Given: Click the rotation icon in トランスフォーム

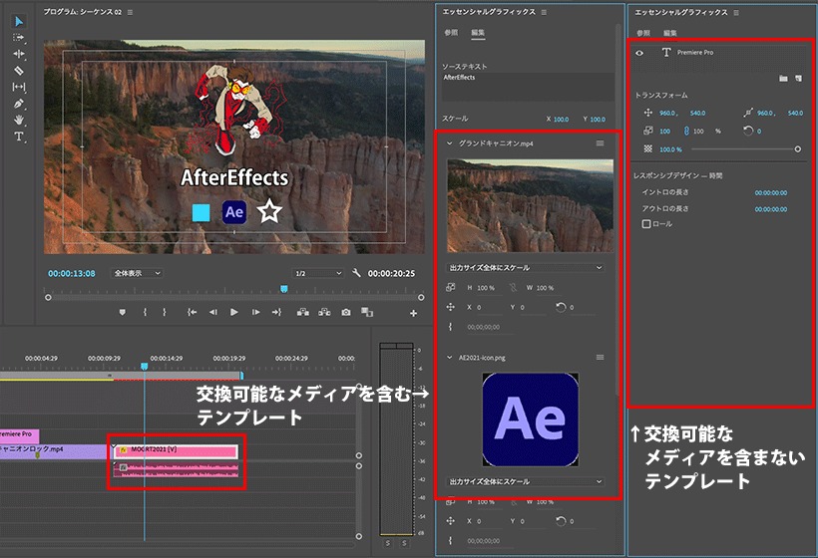Looking at the screenshot, I should (748, 131).
